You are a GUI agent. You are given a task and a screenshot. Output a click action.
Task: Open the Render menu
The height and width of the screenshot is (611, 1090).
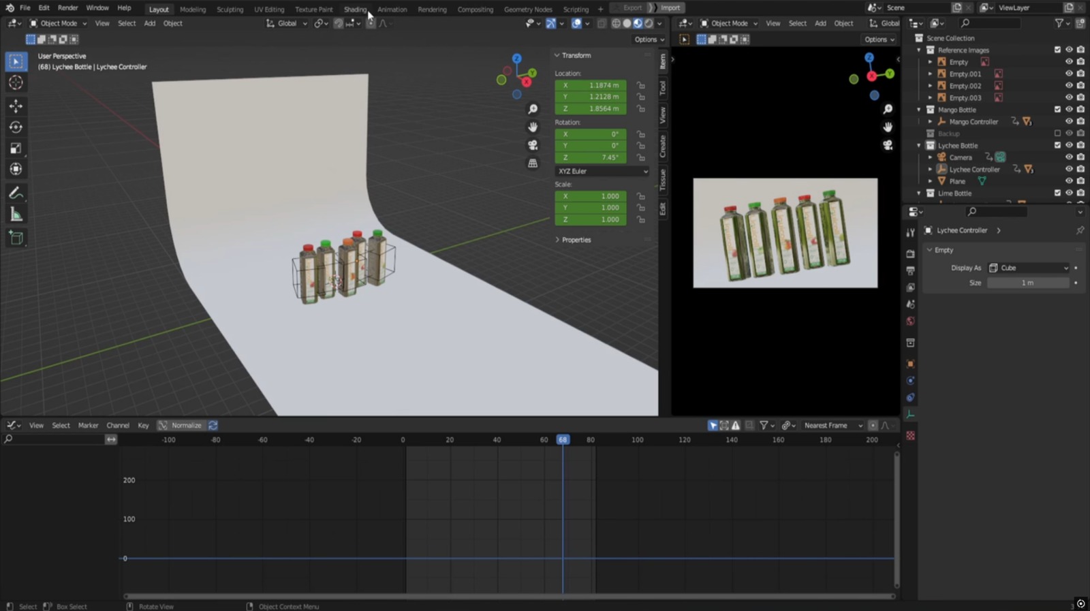tap(67, 7)
